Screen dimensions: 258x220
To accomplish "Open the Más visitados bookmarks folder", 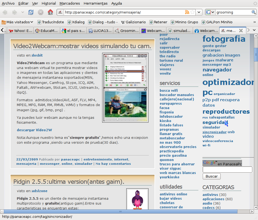I will [x=17, y=22].
